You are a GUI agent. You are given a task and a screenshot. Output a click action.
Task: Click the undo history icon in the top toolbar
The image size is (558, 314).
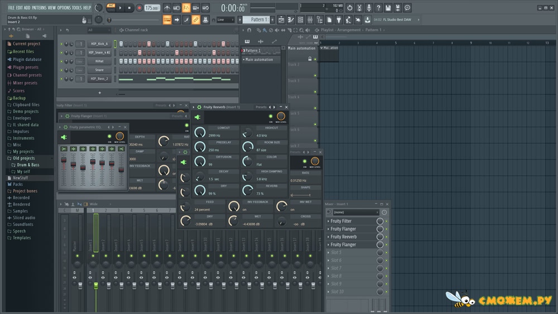[350, 7]
